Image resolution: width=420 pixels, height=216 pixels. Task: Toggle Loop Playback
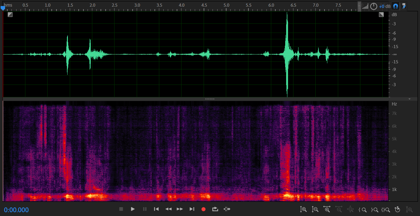215,209
